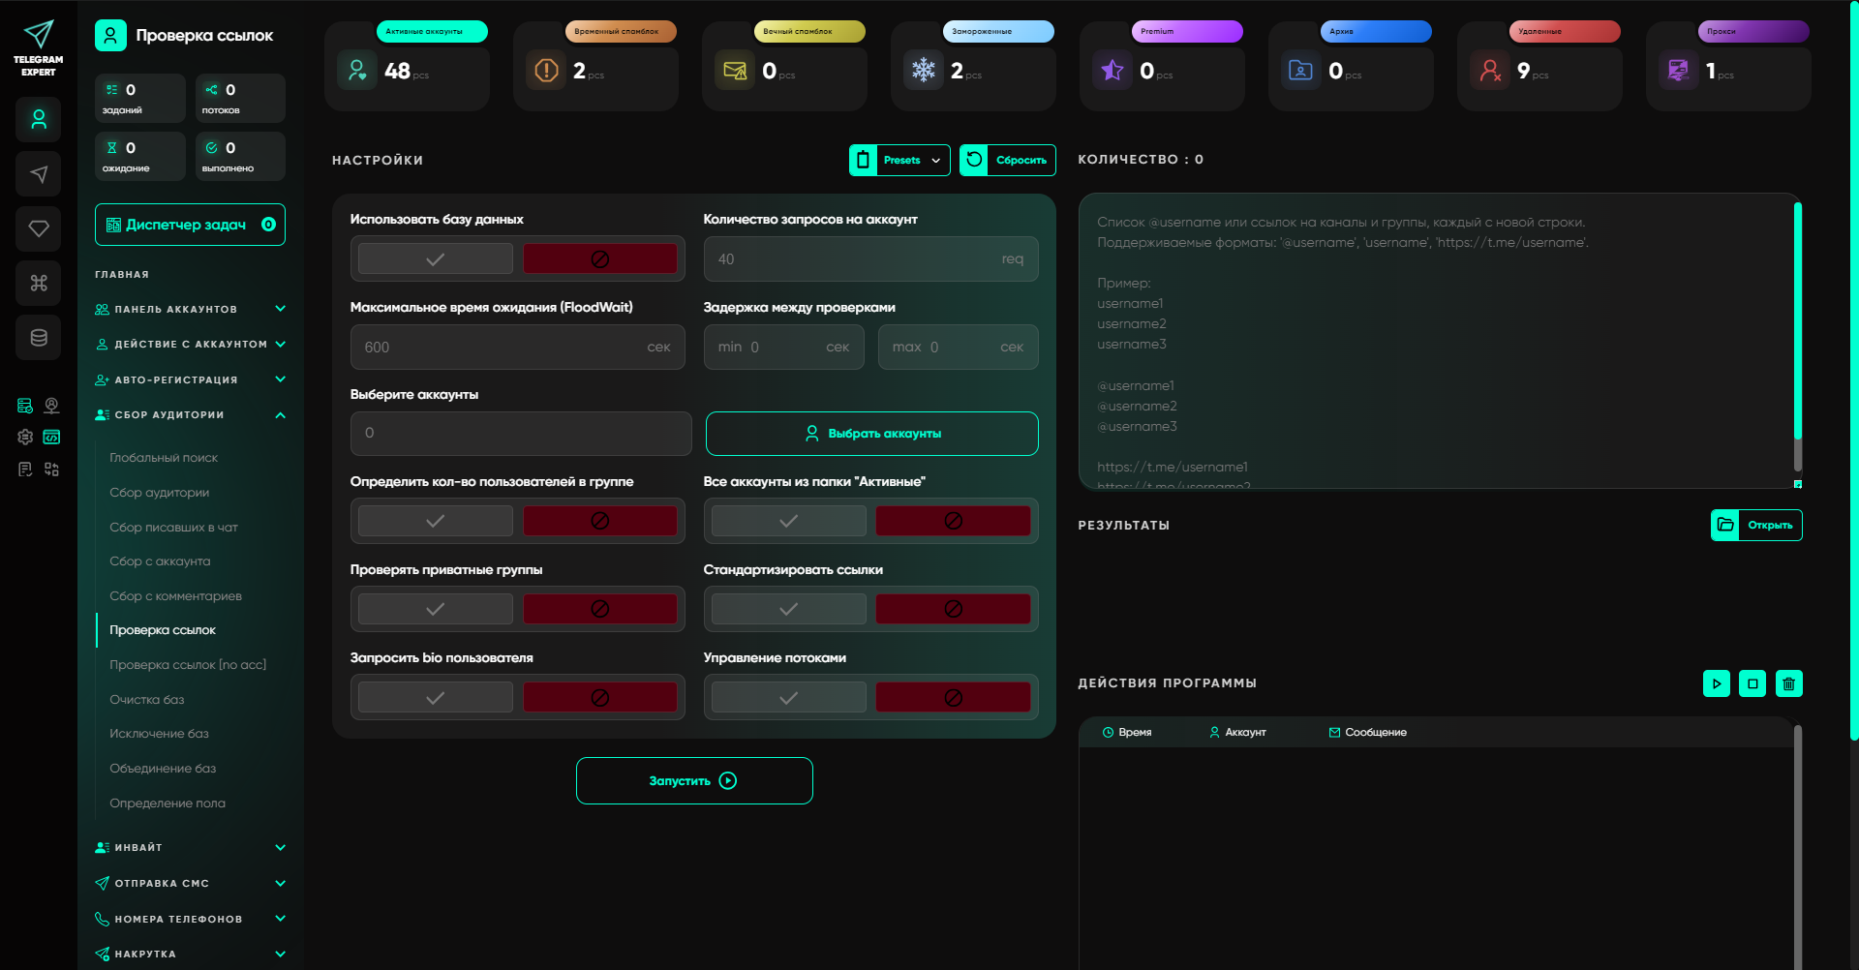
Task: Enable 'Использовать базу данных' checkmark
Action: coord(436,258)
